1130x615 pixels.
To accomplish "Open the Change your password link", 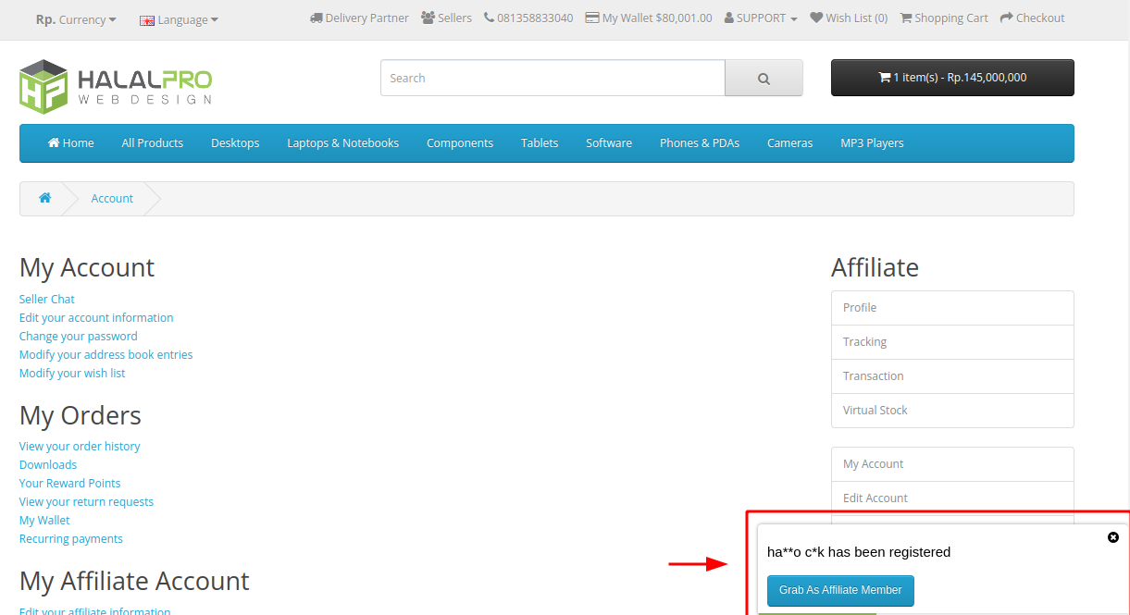I will (78, 336).
